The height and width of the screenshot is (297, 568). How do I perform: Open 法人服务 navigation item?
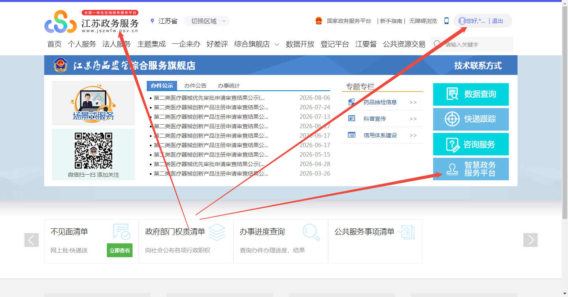point(116,44)
